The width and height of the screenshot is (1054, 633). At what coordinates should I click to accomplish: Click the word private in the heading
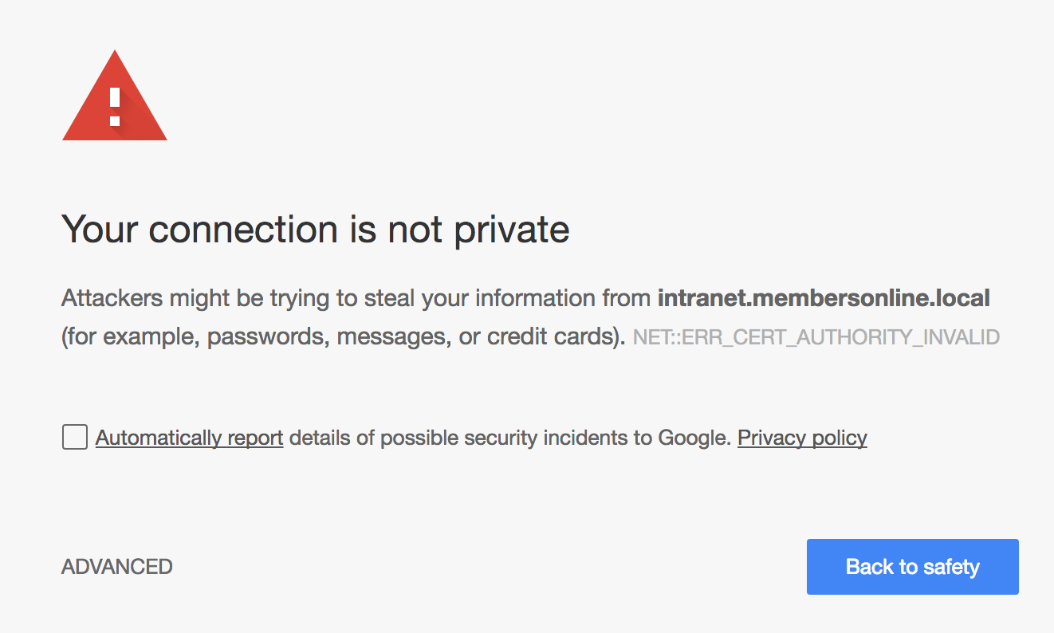pyautogui.click(x=512, y=231)
